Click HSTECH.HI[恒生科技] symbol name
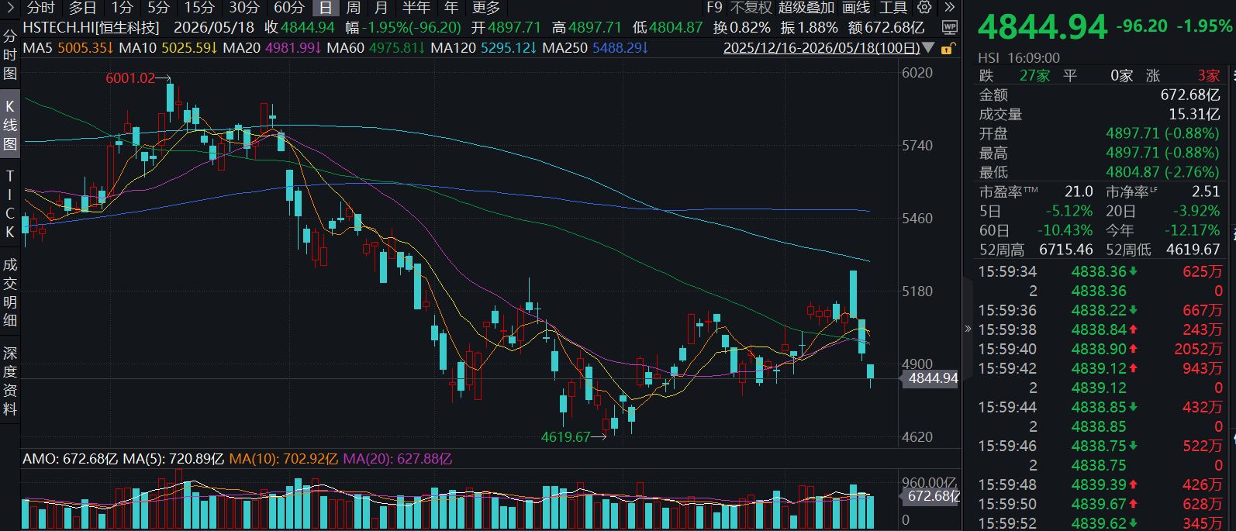 (91, 28)
